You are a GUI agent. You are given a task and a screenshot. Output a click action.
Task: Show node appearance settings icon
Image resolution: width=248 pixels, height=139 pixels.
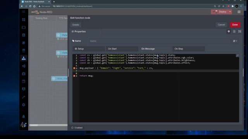(240, 32)
